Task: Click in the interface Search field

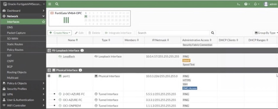Action: click(173, 33)
